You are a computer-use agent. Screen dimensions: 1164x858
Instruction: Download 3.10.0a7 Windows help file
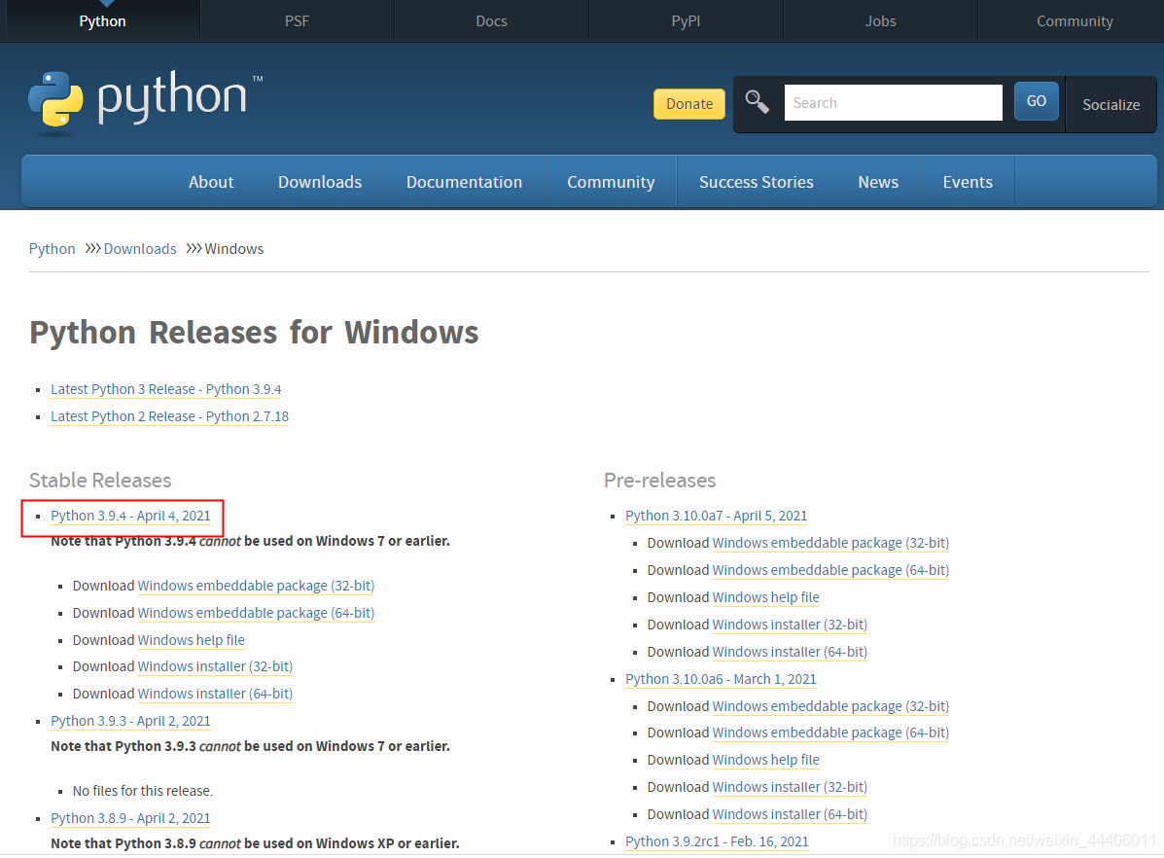(x=766, y=597)
